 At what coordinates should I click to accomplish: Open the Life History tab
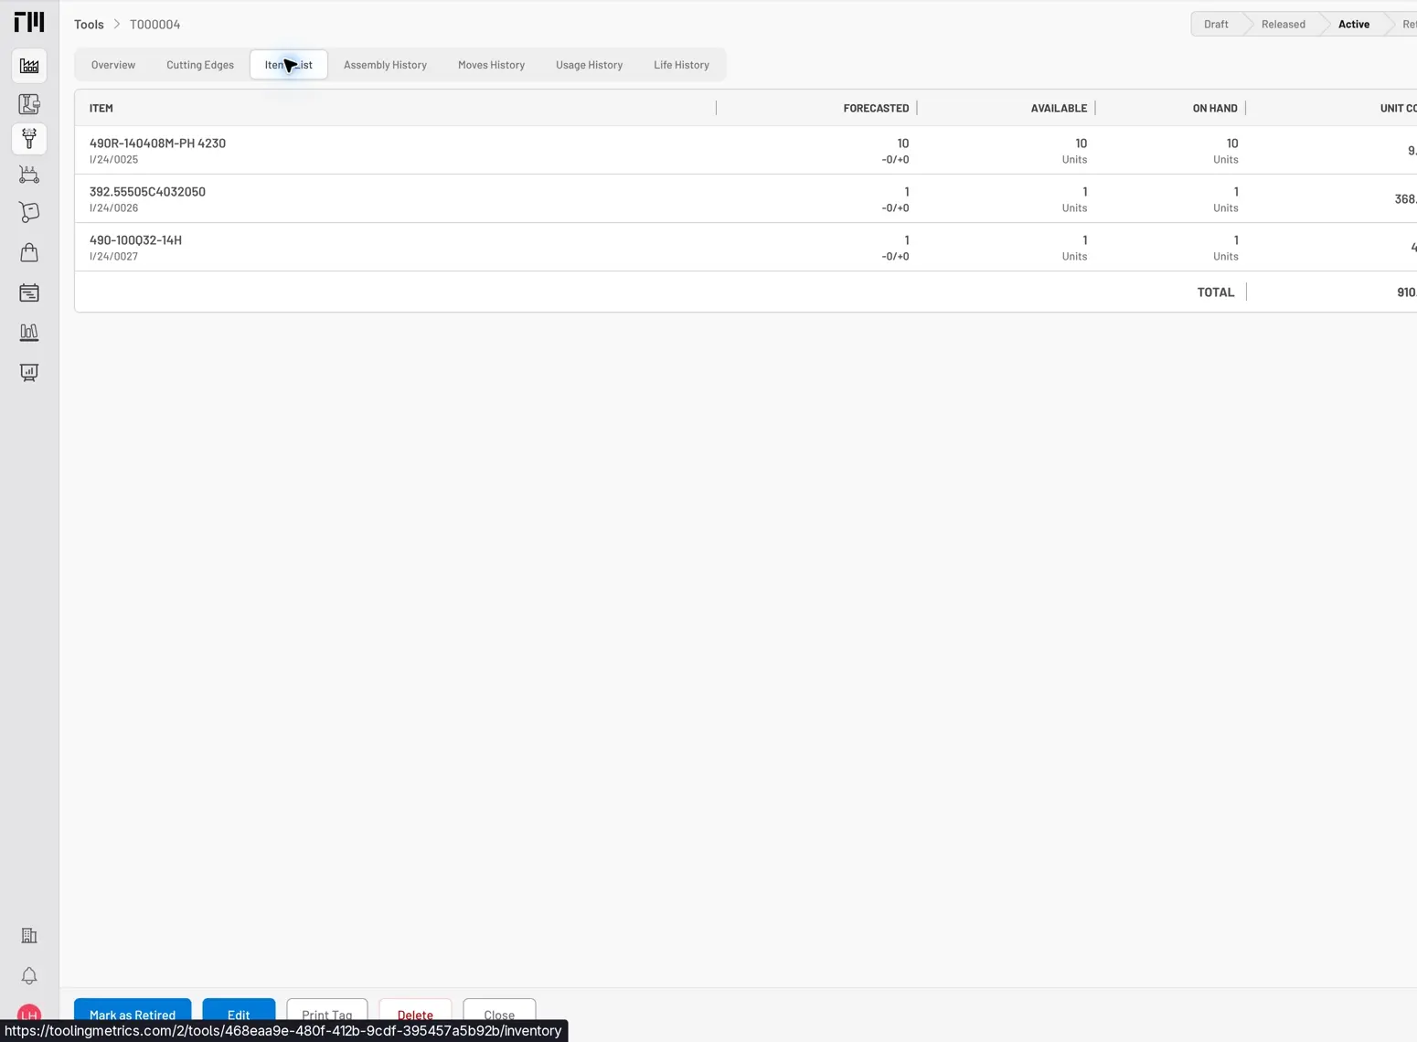(x=681, y=65)
